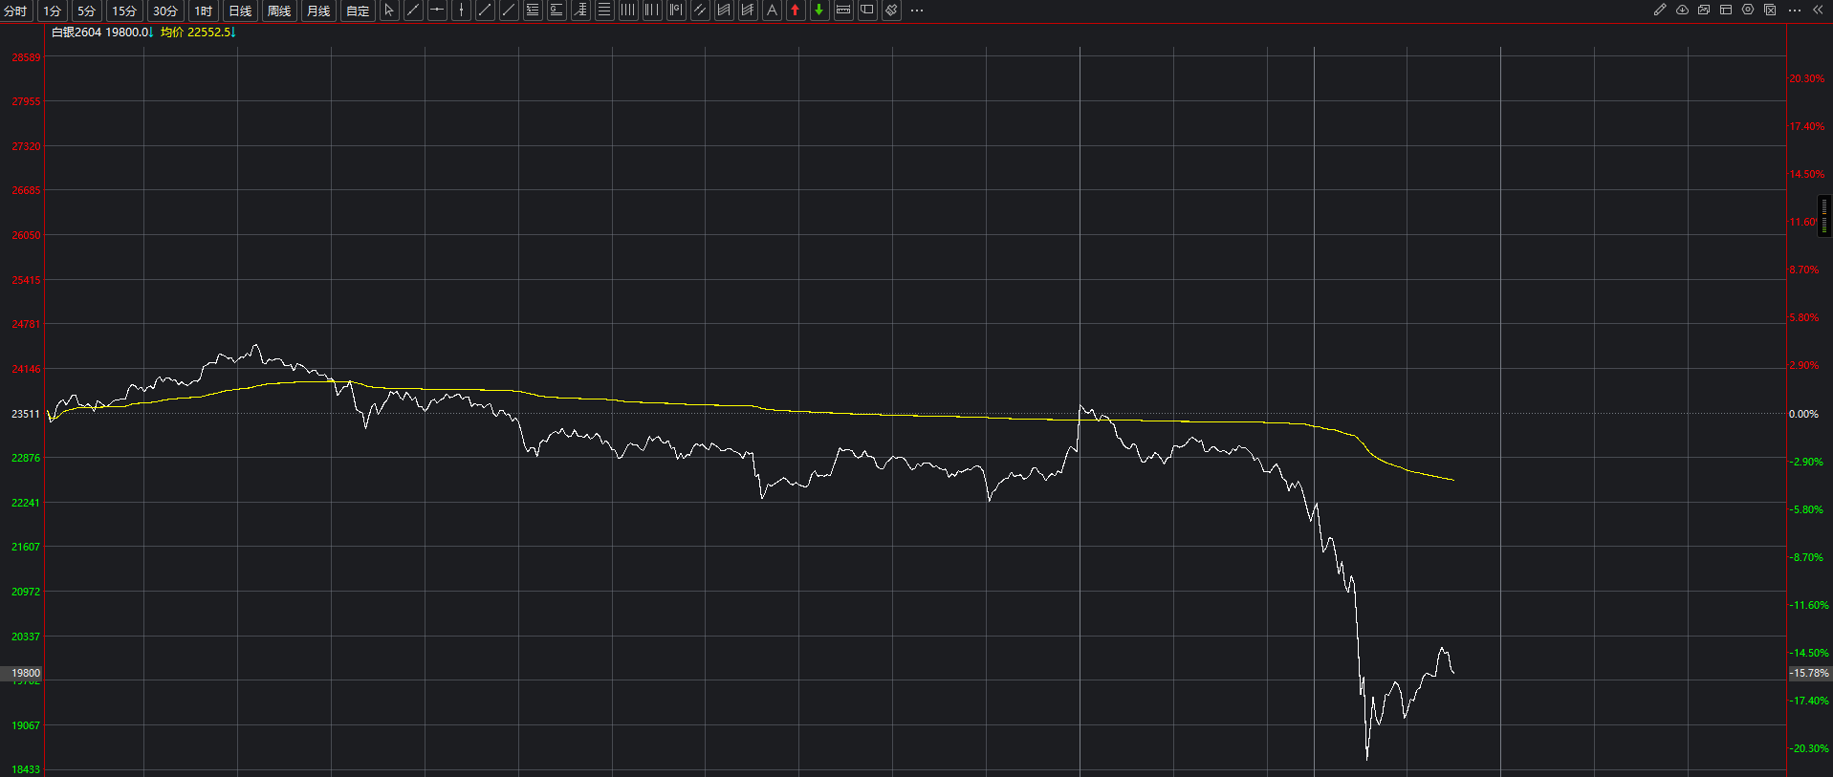Open the hexagon settings icon
The height and width of the screenshot is (777, 1833).
point(1748,11)
